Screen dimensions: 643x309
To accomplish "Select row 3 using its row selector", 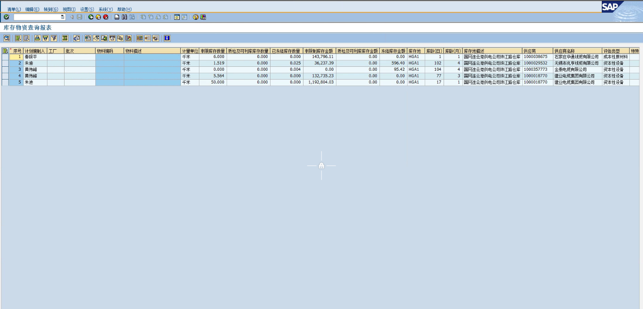I will [x=5, y=69].
